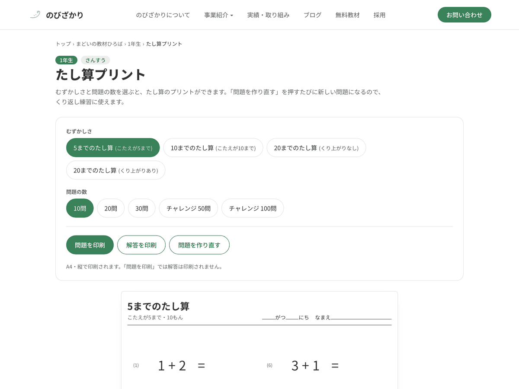Image resolution: width=519 pixels, height=389 pixels.
Task: Click the worksheet title 5までのたし算
Action: tap(158, 306)
